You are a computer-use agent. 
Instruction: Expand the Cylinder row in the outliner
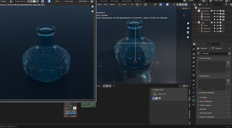coord(199,17)
